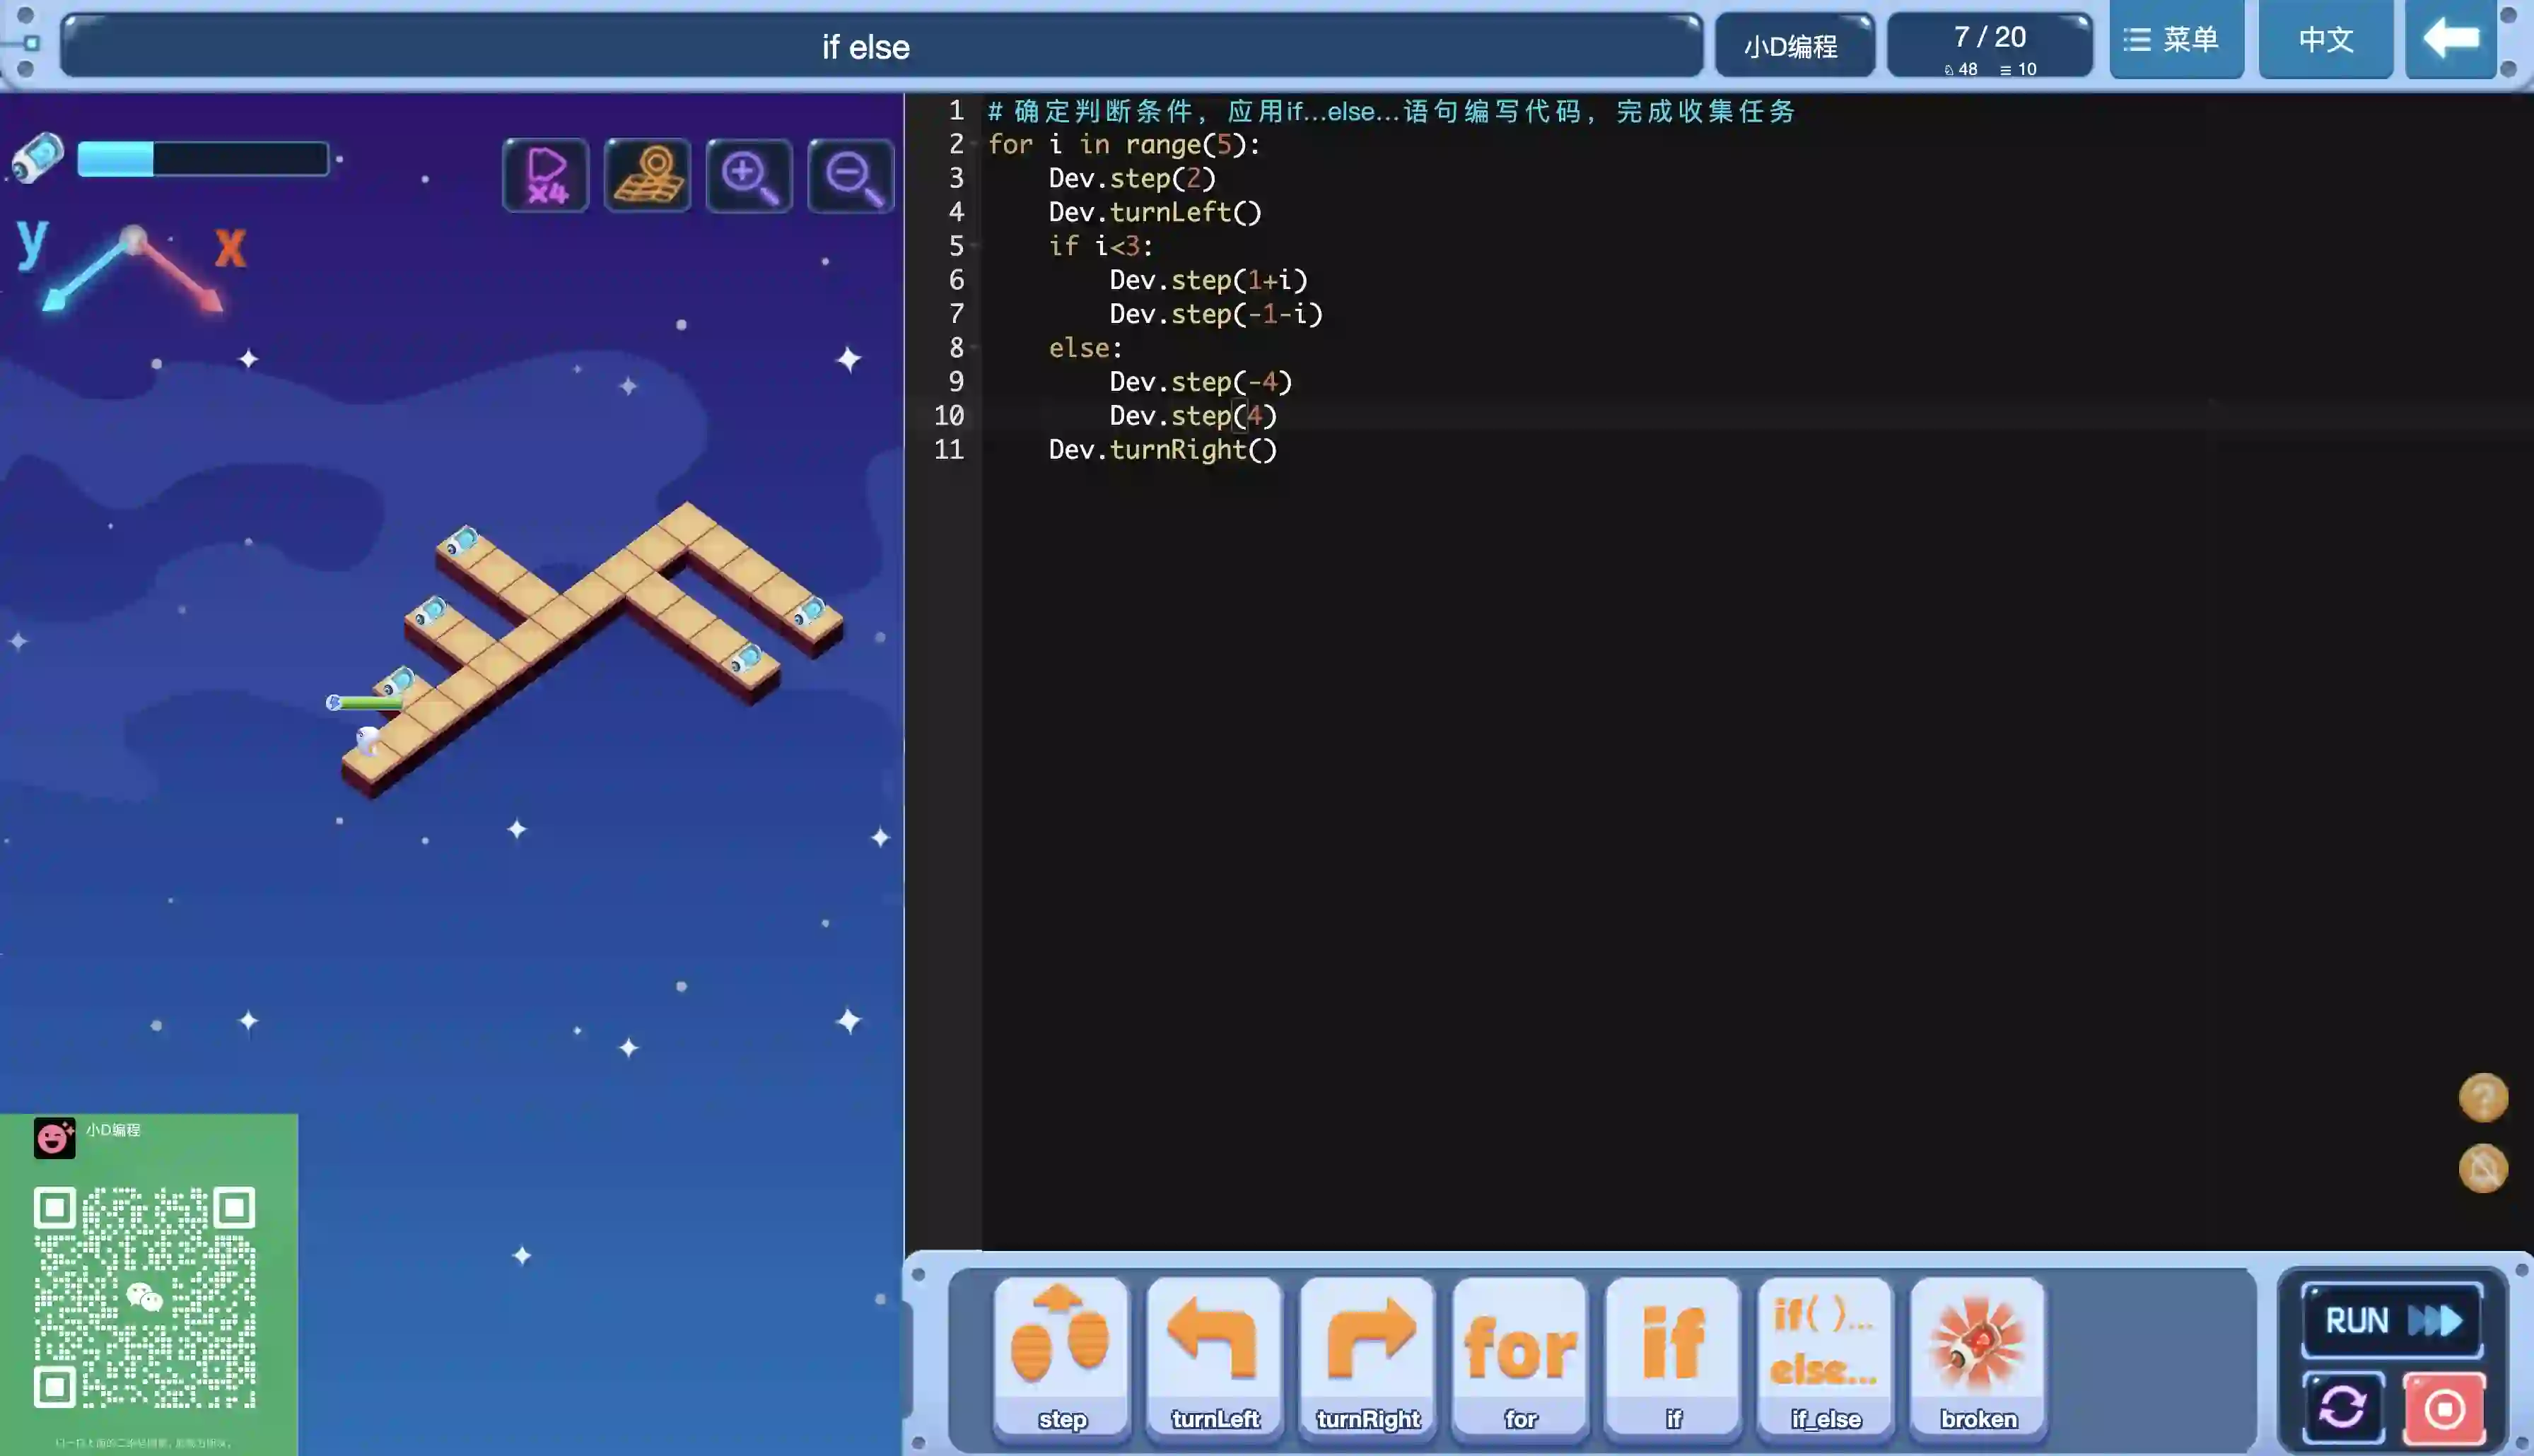Zoom out of the game scene
The image size is (2534, 1456).
[x=850, y=176]
